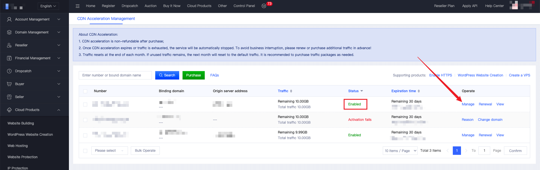Focus the number or bound domain search field
The width and height of the screenshot is (540, 170).
click(x=115, y=75)
